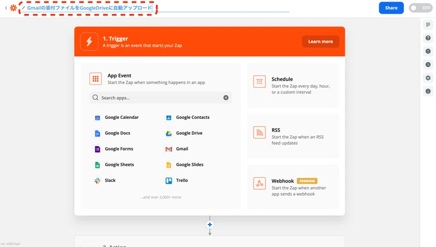Open the alerts exclamation icon in sidebar

point(428,51)
